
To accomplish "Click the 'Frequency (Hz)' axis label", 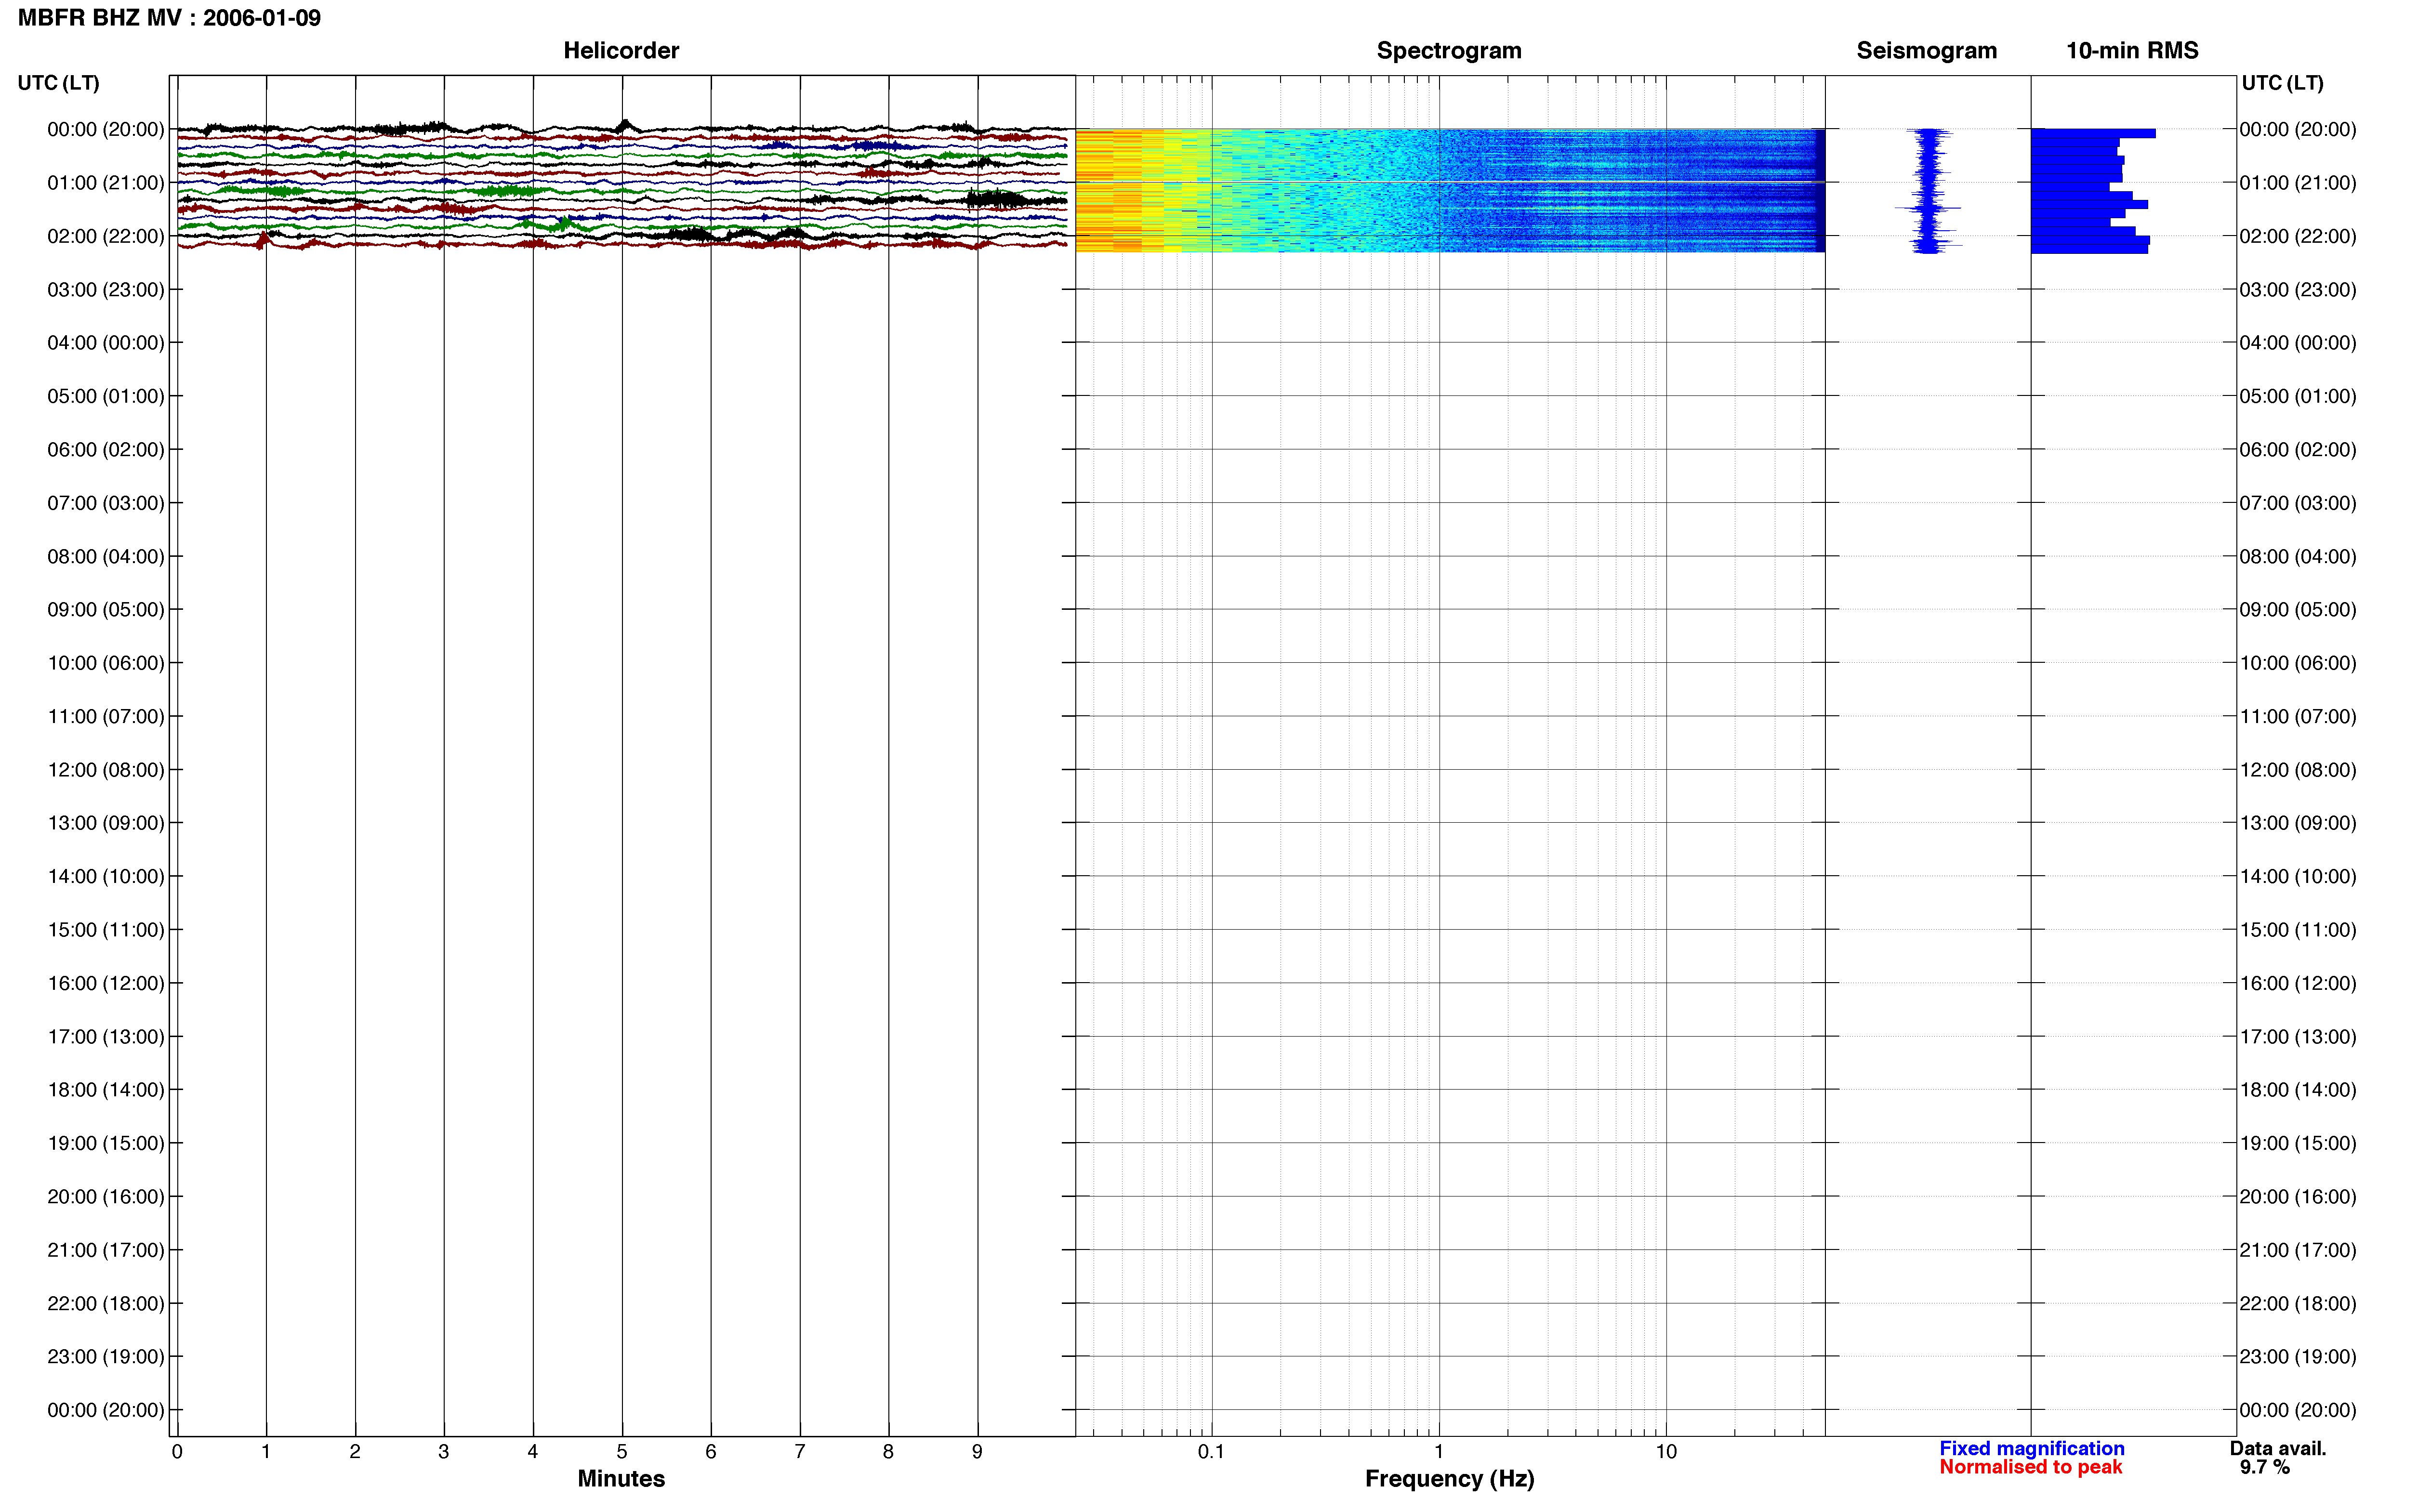I will click(1449, 1479).
